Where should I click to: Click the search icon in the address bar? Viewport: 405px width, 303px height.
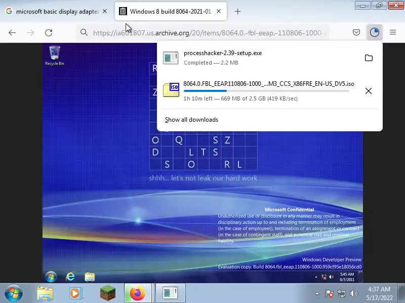click(x=84, y=32)
